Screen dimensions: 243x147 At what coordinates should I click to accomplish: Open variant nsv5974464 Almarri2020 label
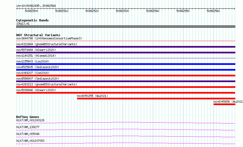pos(36,50)
